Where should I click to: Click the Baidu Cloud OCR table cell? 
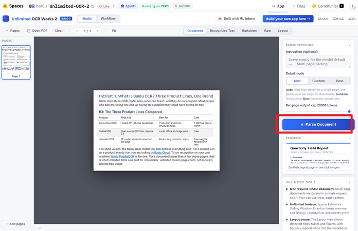108,123
